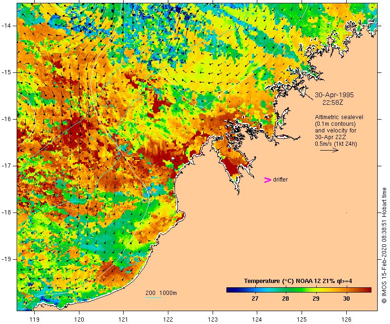Click the latitude label -16
This screenshot has width=390, height=324.
[6, 119]
